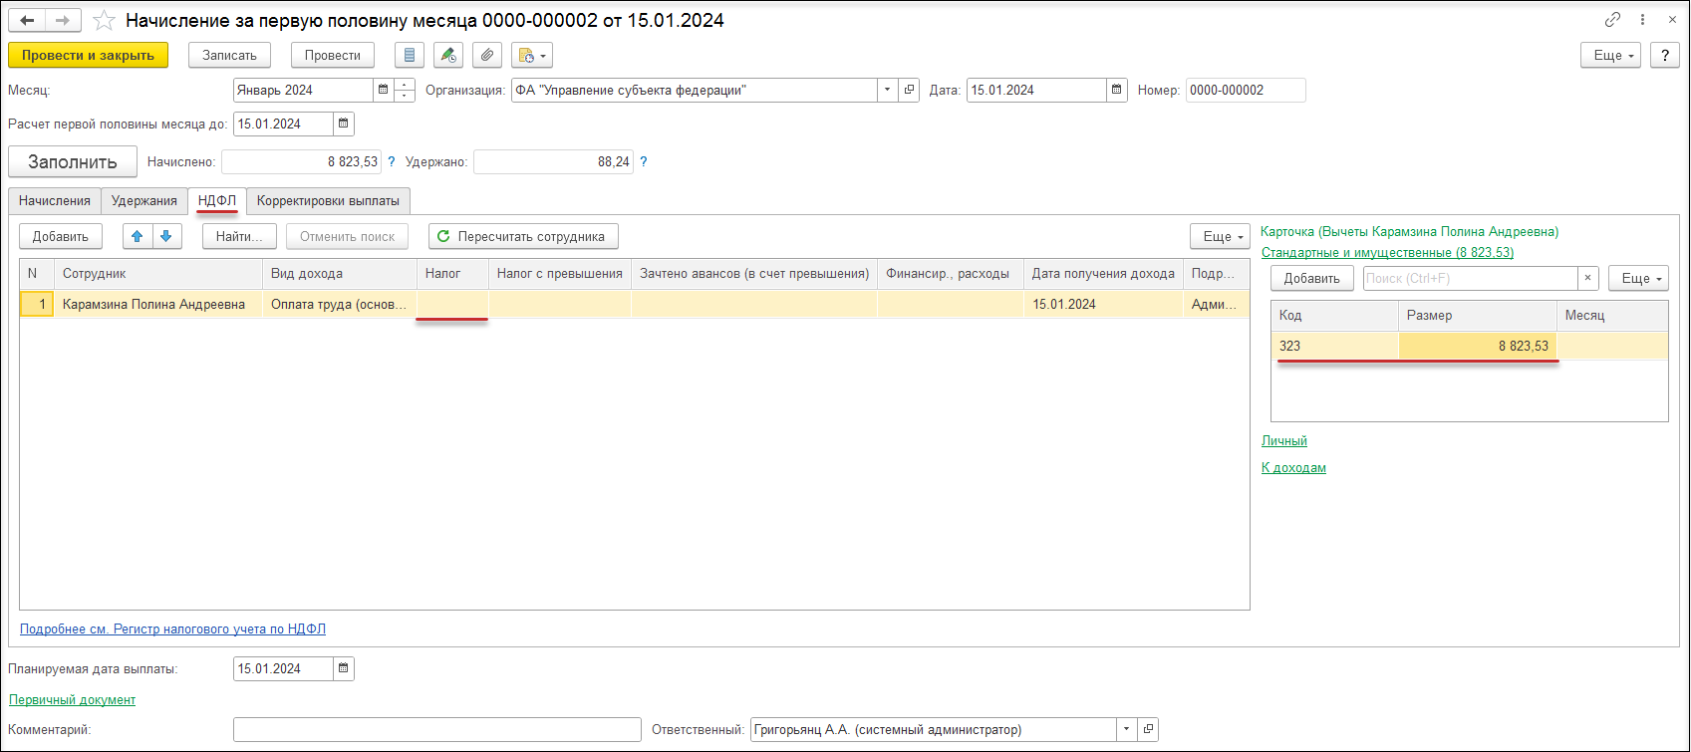Click the deductions Поиск search field

[1470, 278]
